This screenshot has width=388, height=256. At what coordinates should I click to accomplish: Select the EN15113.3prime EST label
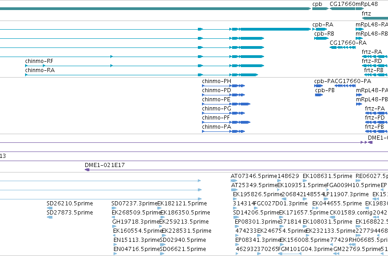(x=137, y=240)
